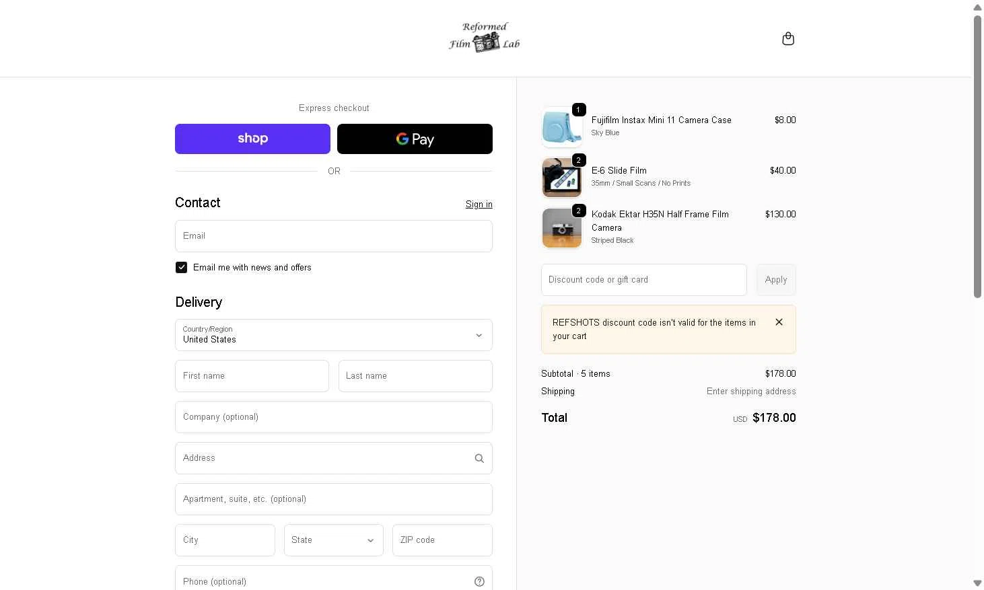Click the Fujifilm Instax Camera Case thumbnail

click(x=562, y=127)
